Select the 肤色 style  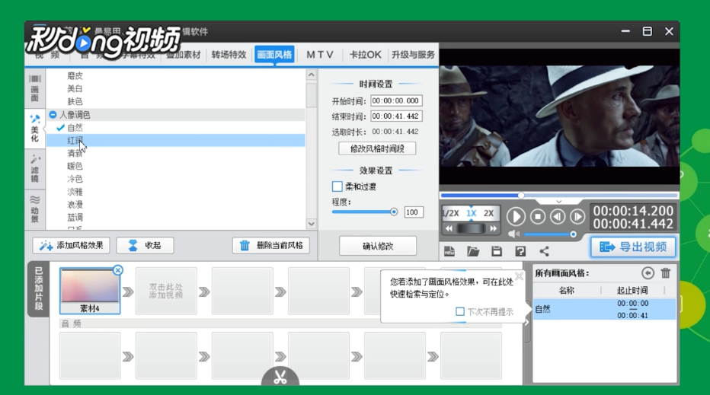point(75,101)
